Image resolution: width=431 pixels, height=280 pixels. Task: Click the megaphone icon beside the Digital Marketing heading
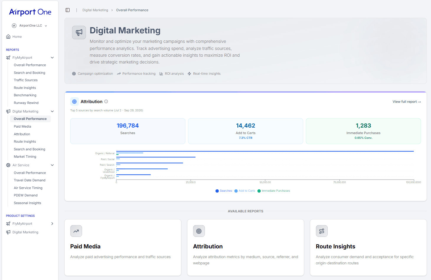[x=79, y=32]
